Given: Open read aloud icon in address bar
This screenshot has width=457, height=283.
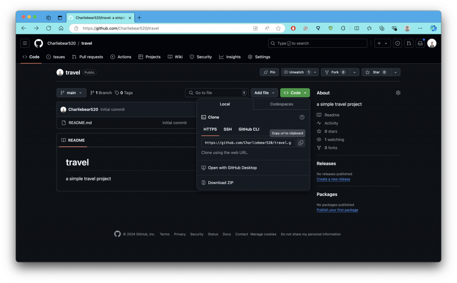Looking at the screenshot, I should [x=267, y=28].
